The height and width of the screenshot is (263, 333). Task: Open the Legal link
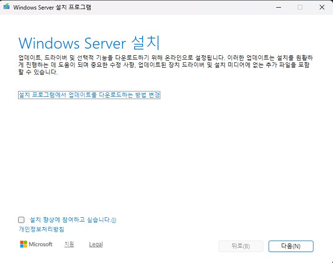coord(96,244)
